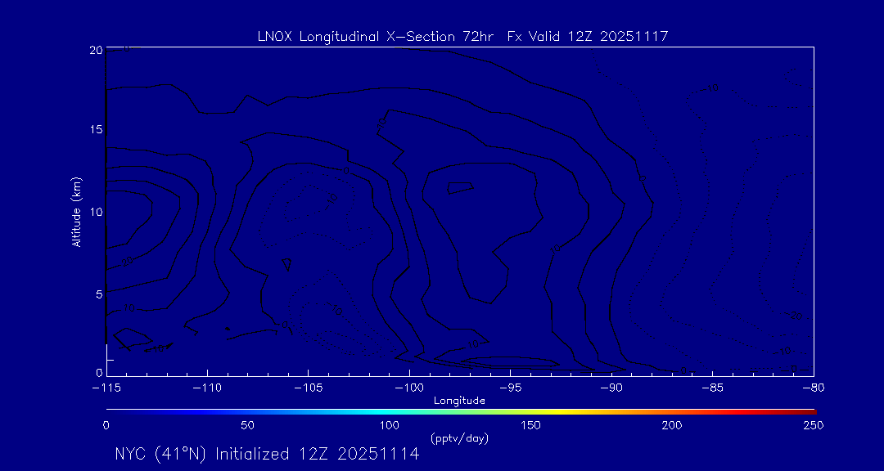Click longitude tick label "-90"
The width and height of the screenshot is (884, 471).
pyautogui.click(x=611, y=388)
